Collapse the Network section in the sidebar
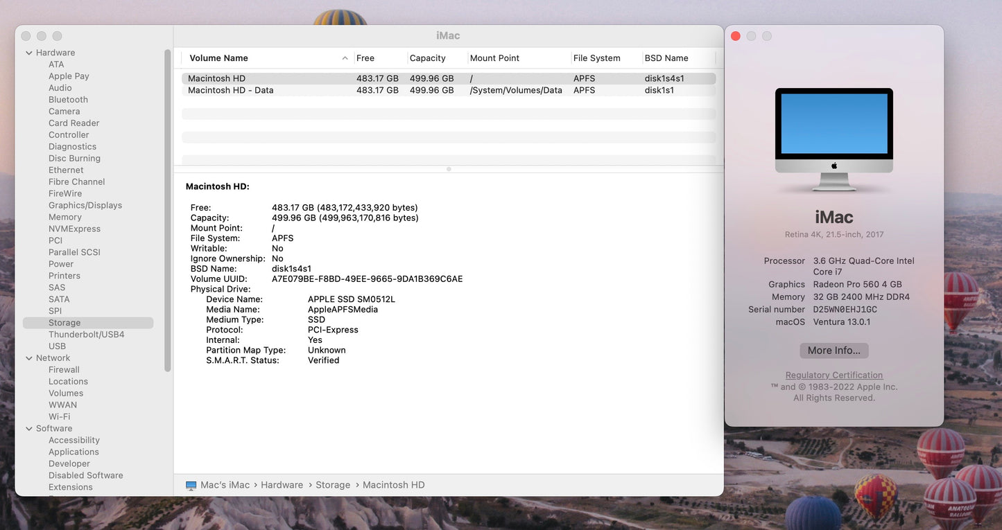1002x530 pixels. [28, 357]
